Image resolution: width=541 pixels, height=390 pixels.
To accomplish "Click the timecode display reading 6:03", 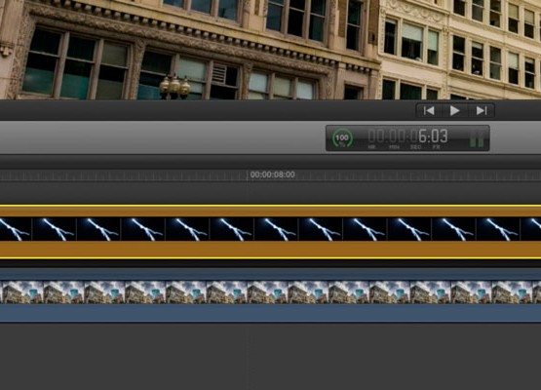I will 433,136.
